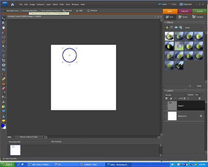This screenshot has width=208, height=167.
Task: Collapse the Effects panel
Action: tap(165, 23)
